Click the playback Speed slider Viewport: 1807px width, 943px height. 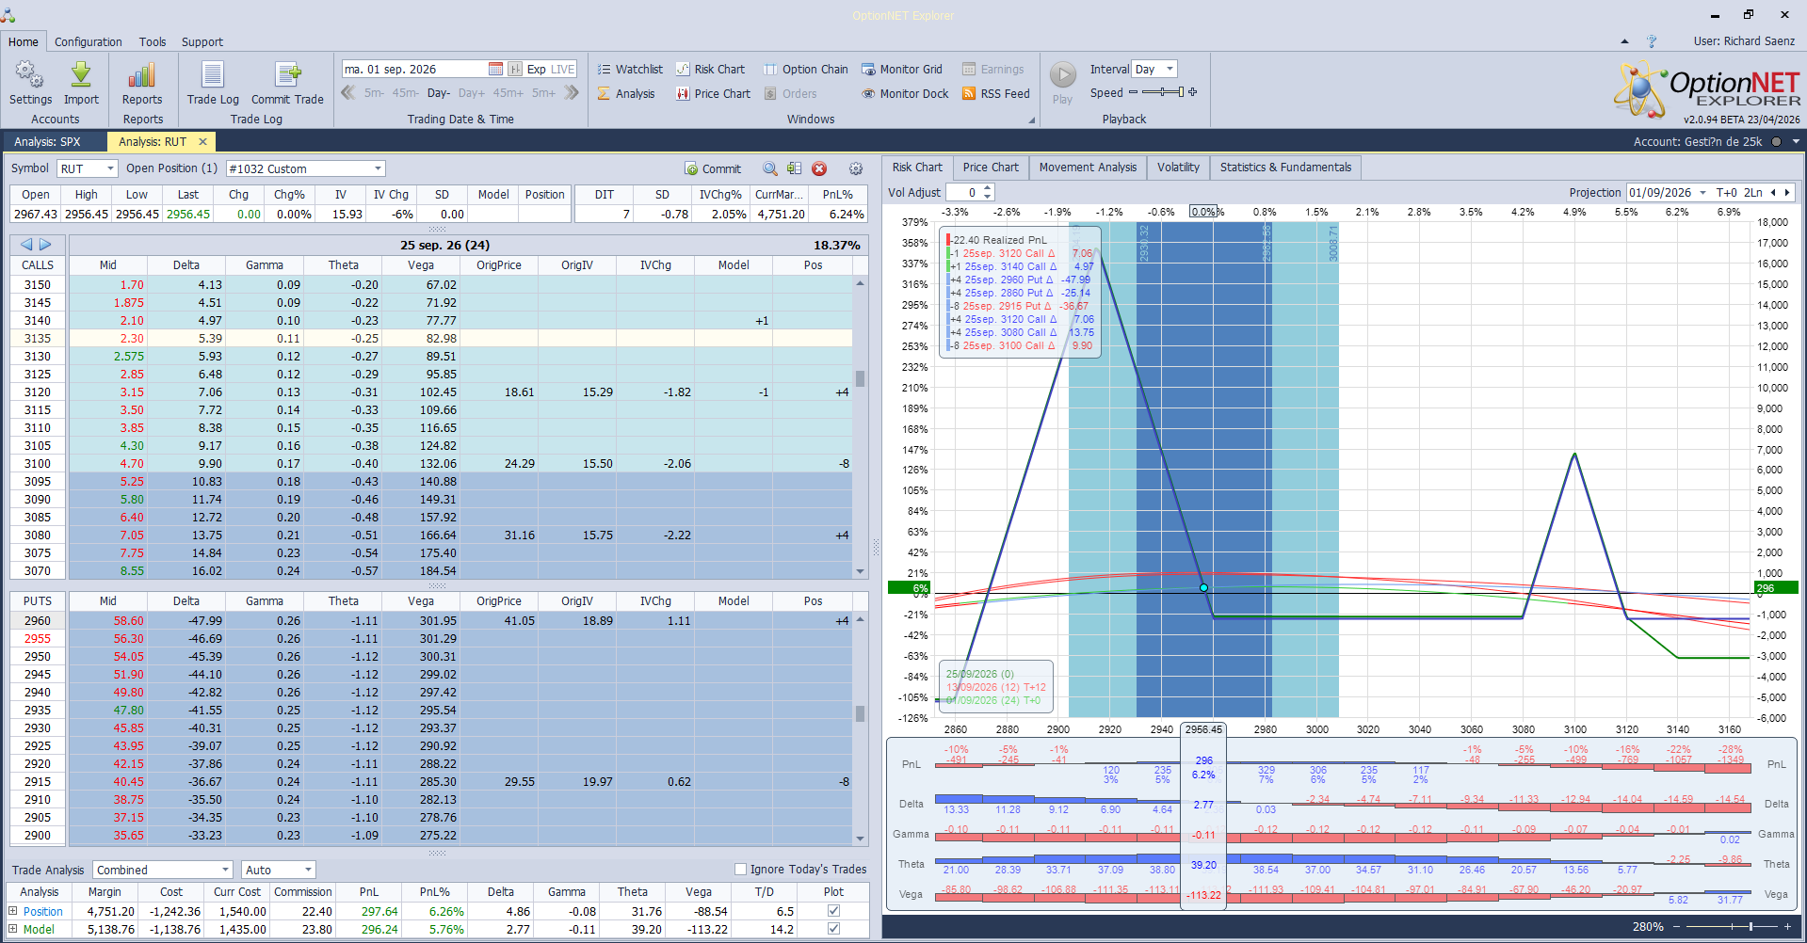tap(1163, 92)
